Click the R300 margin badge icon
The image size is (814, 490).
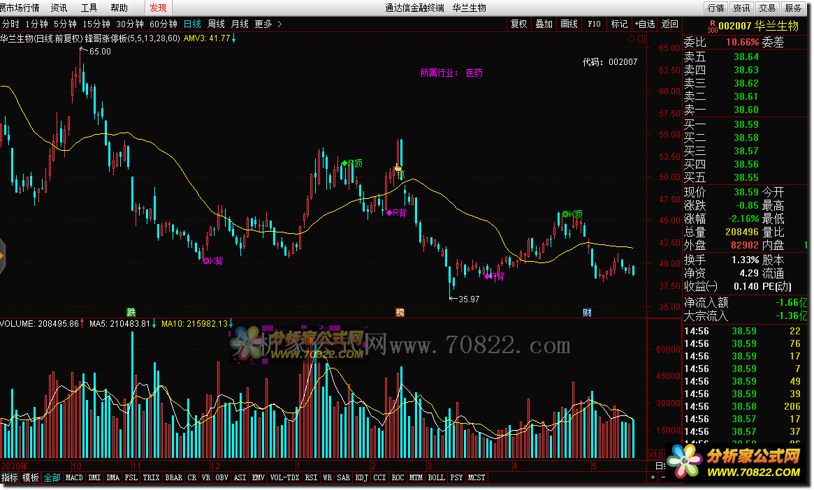(713, 27)
